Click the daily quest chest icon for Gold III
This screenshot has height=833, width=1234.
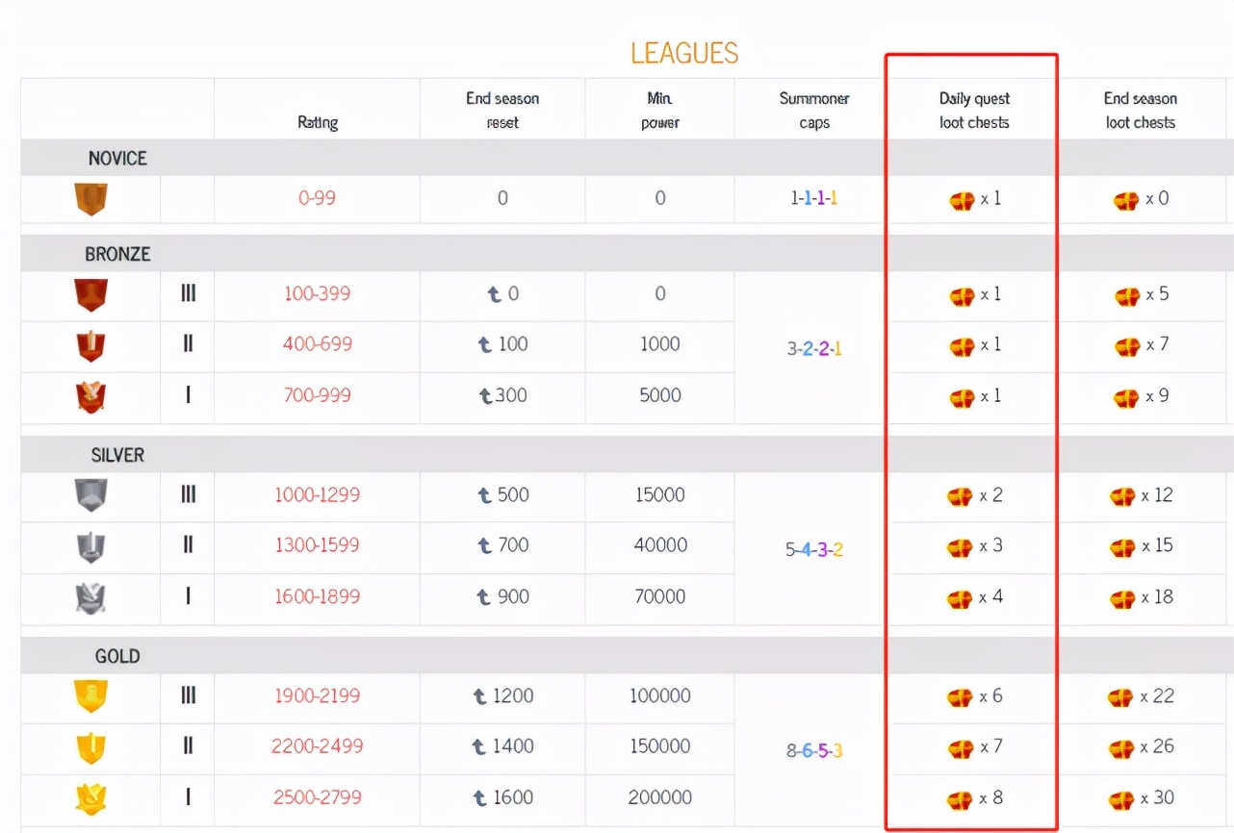click(x=960, y=697)
